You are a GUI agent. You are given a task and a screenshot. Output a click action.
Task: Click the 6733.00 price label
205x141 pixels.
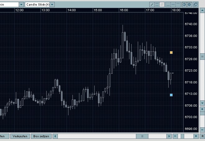point(191,47)
